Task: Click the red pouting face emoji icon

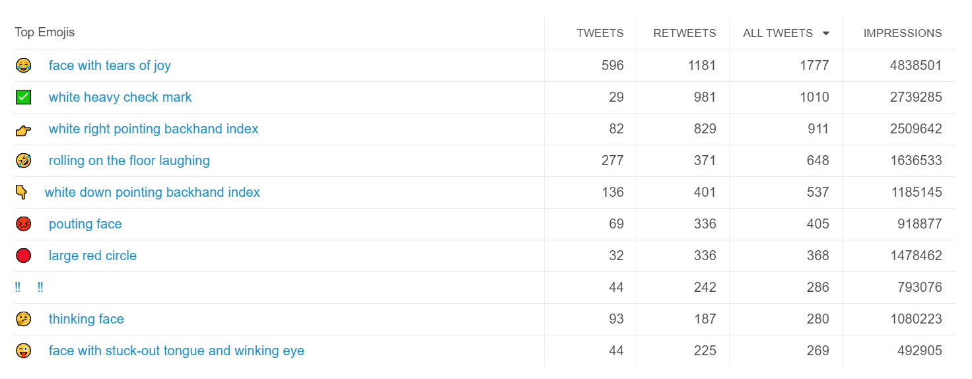Action: pyautogui.click(x=23, y=224)
